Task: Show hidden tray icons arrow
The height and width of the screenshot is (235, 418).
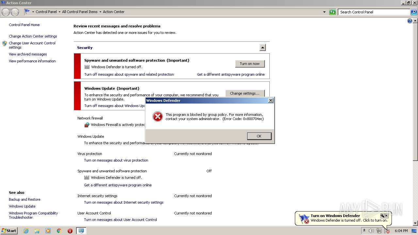Action: (364, 231)
